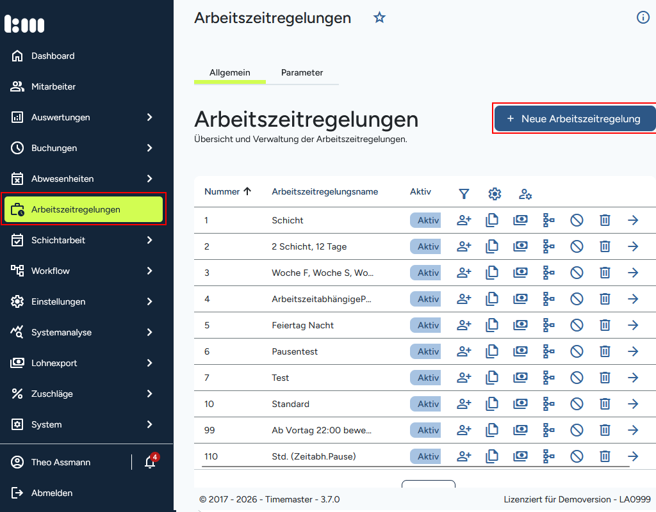Copy the Feiertag Nacht regulation
The height and width of the screenshot is (512, 656).
pyautogui.click(x=492, y=324)
